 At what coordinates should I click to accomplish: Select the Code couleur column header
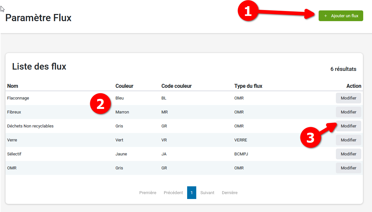(176, 86)
